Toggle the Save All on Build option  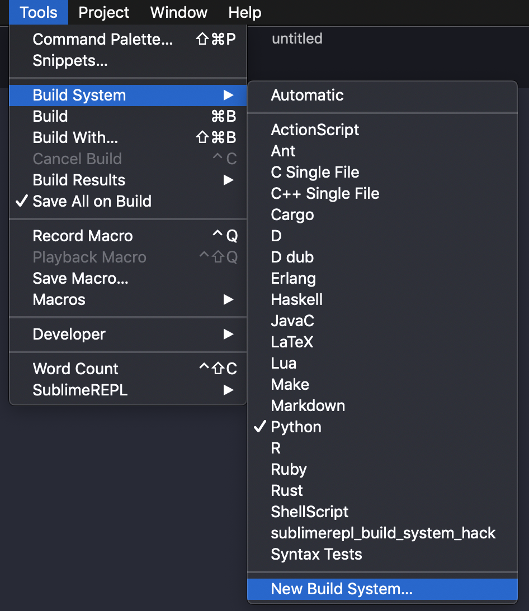click(92, 201)
